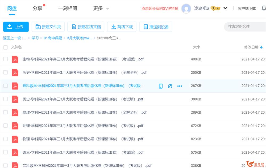Image resolution: width=266 pixels, height=168 pixels.
Task: Go to the 01高中课程 breadcrumb folder
Action: point(53,38)
